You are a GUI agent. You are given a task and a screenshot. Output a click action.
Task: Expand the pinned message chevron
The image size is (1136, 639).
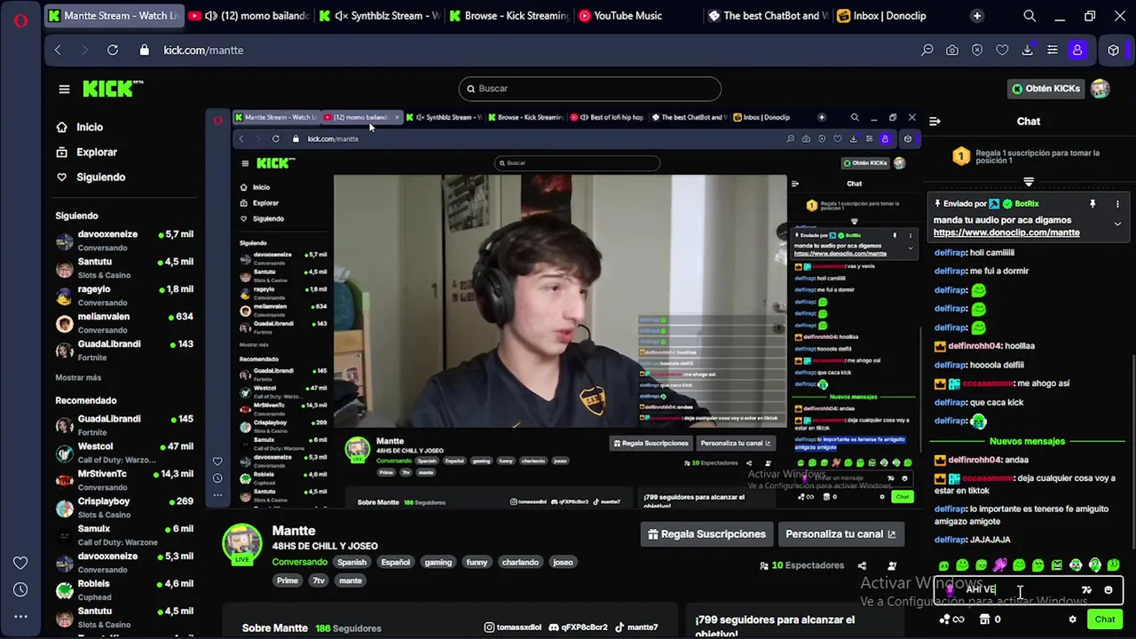click(1117, 225)
